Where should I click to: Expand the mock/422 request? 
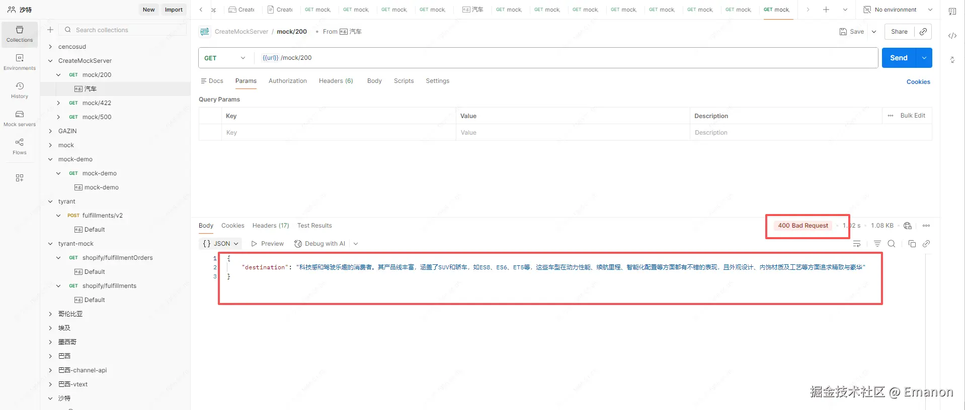(58, 103)
